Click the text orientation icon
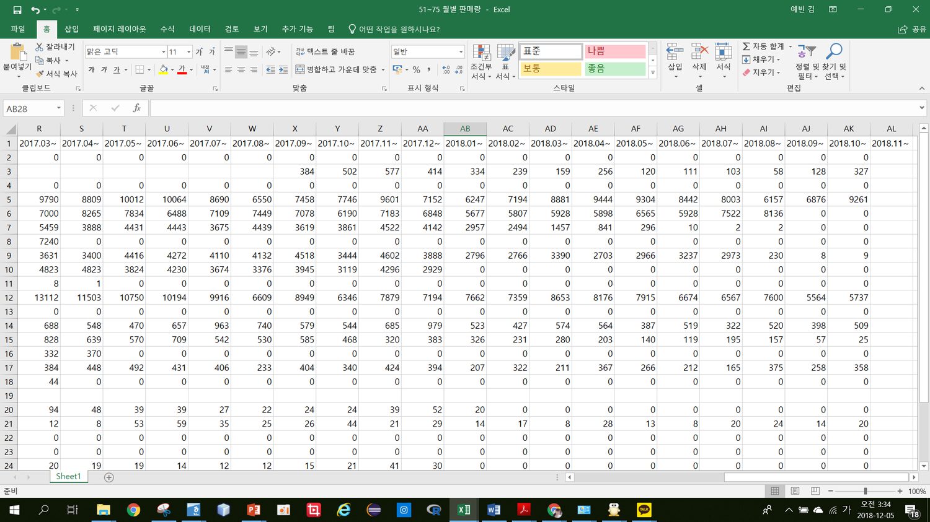Screen dimensions: 930x522 [x=271, y=52]
